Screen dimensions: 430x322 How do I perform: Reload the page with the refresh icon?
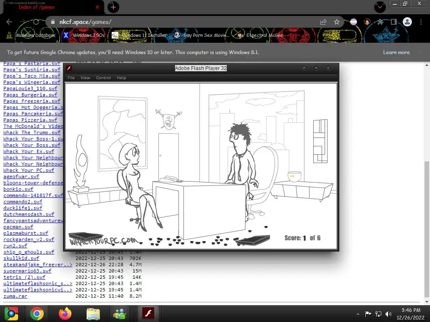click(36, 22)
